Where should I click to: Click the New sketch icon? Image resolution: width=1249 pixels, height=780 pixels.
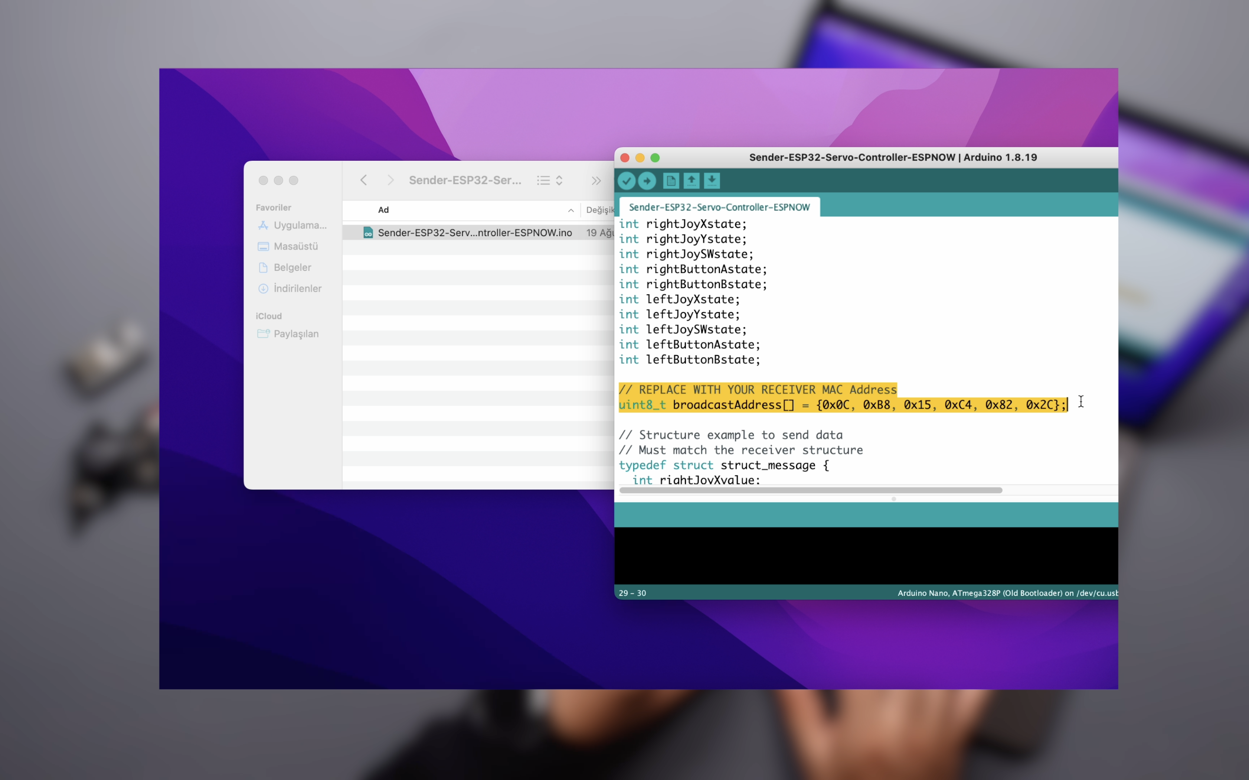(x=670, y=181)
